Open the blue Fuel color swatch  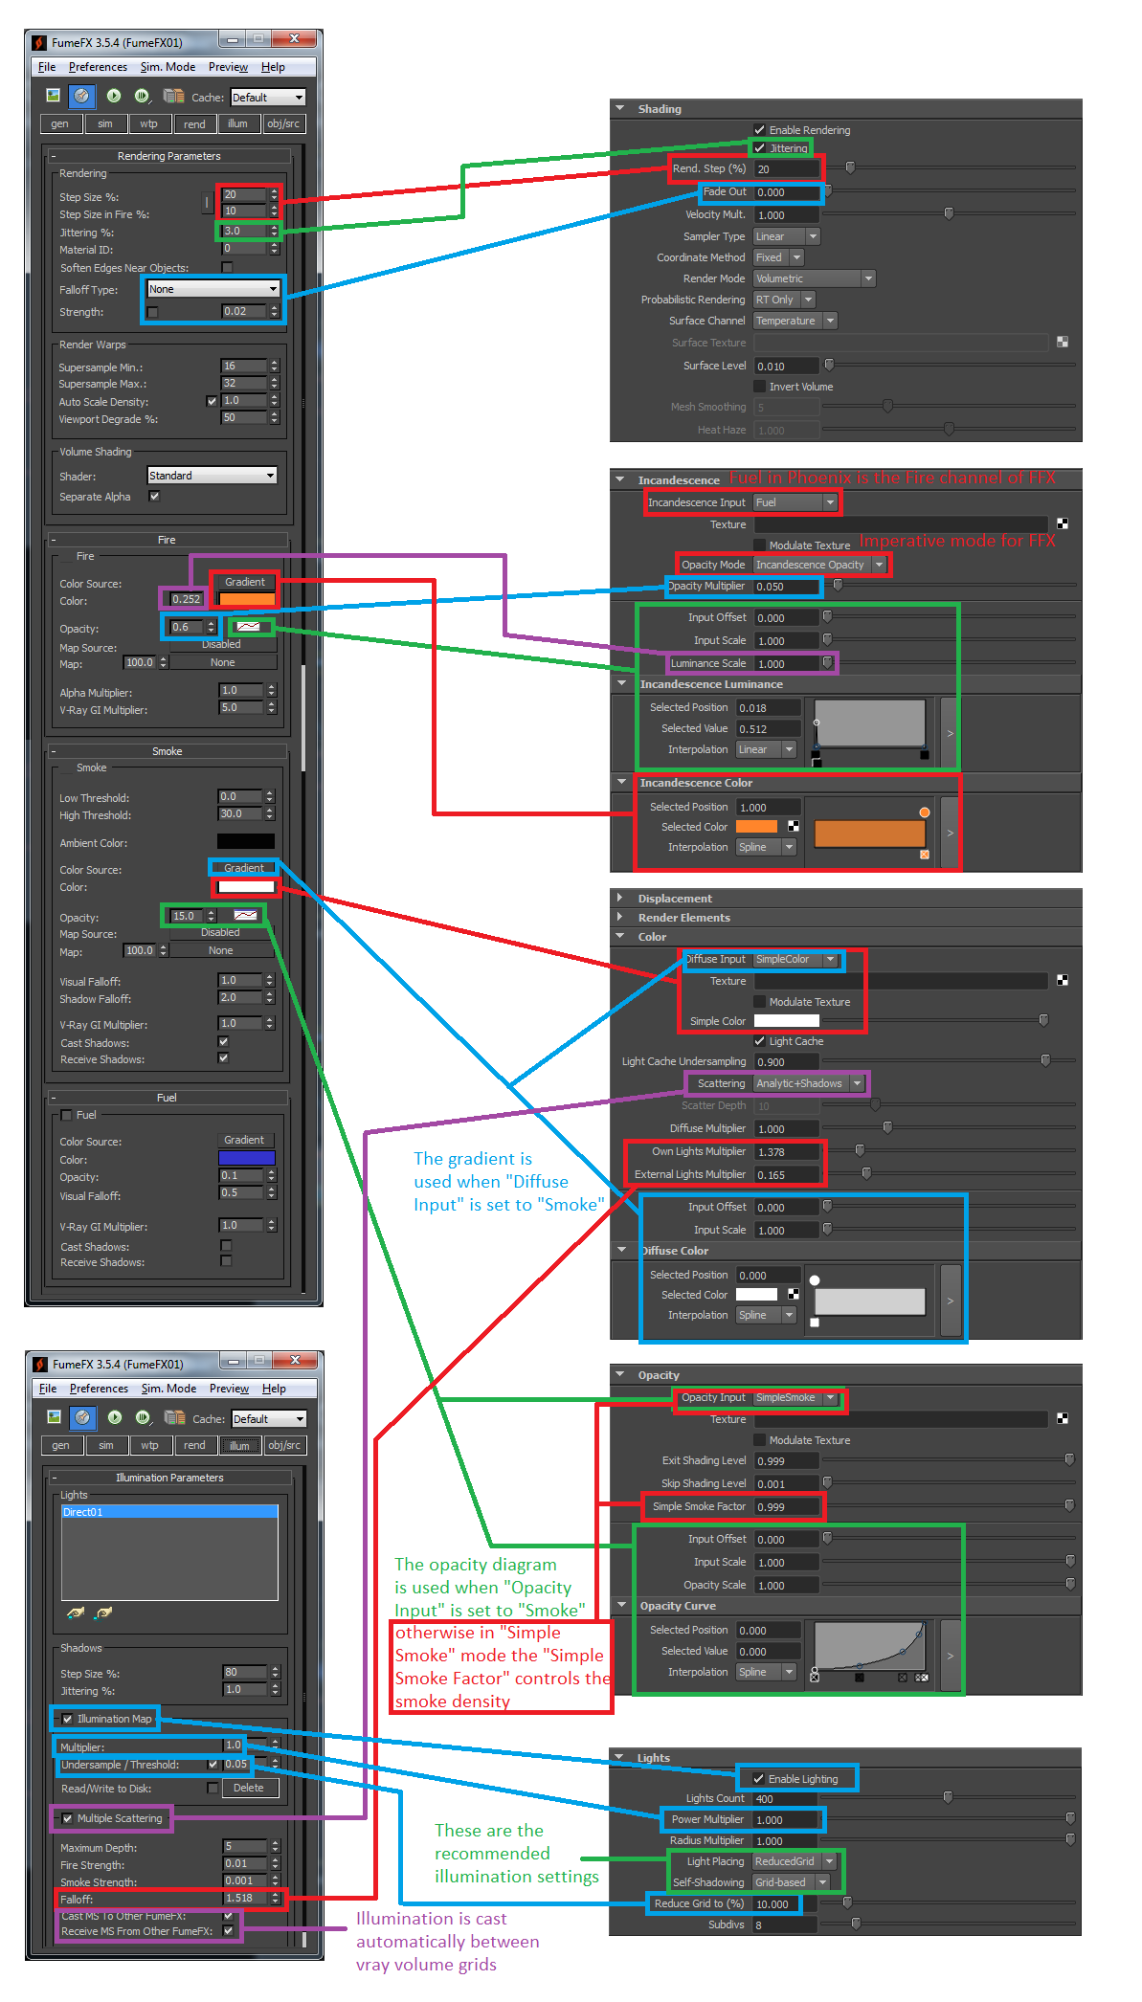(x=247, y=1158)
